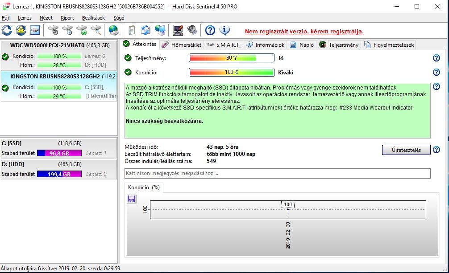Select the WDC WD5000LPCX-21VHAT0 disk
Screen dimensions: 449x273
[59, 55]
